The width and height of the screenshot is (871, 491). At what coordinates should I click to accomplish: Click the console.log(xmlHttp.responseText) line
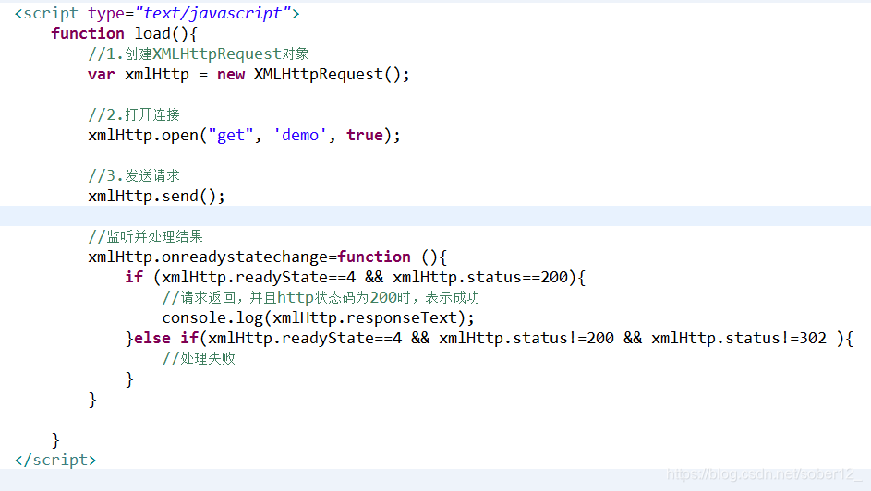pos(319,317)
